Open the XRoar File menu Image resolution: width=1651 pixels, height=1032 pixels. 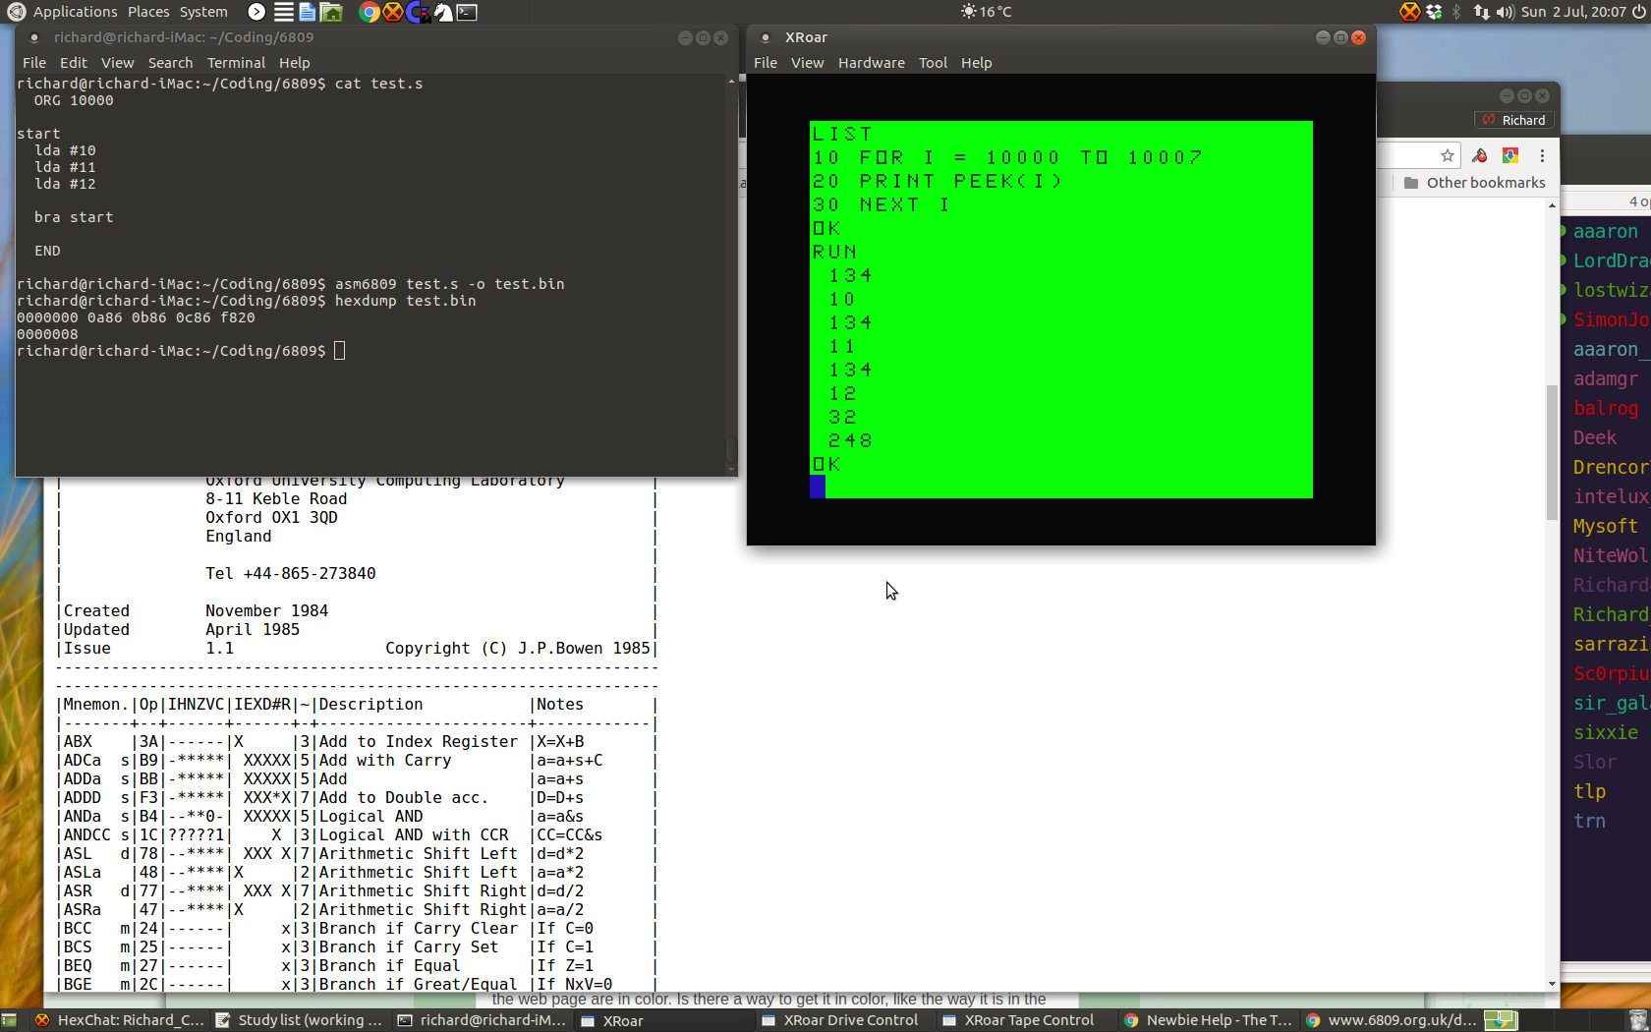[766, 63]
